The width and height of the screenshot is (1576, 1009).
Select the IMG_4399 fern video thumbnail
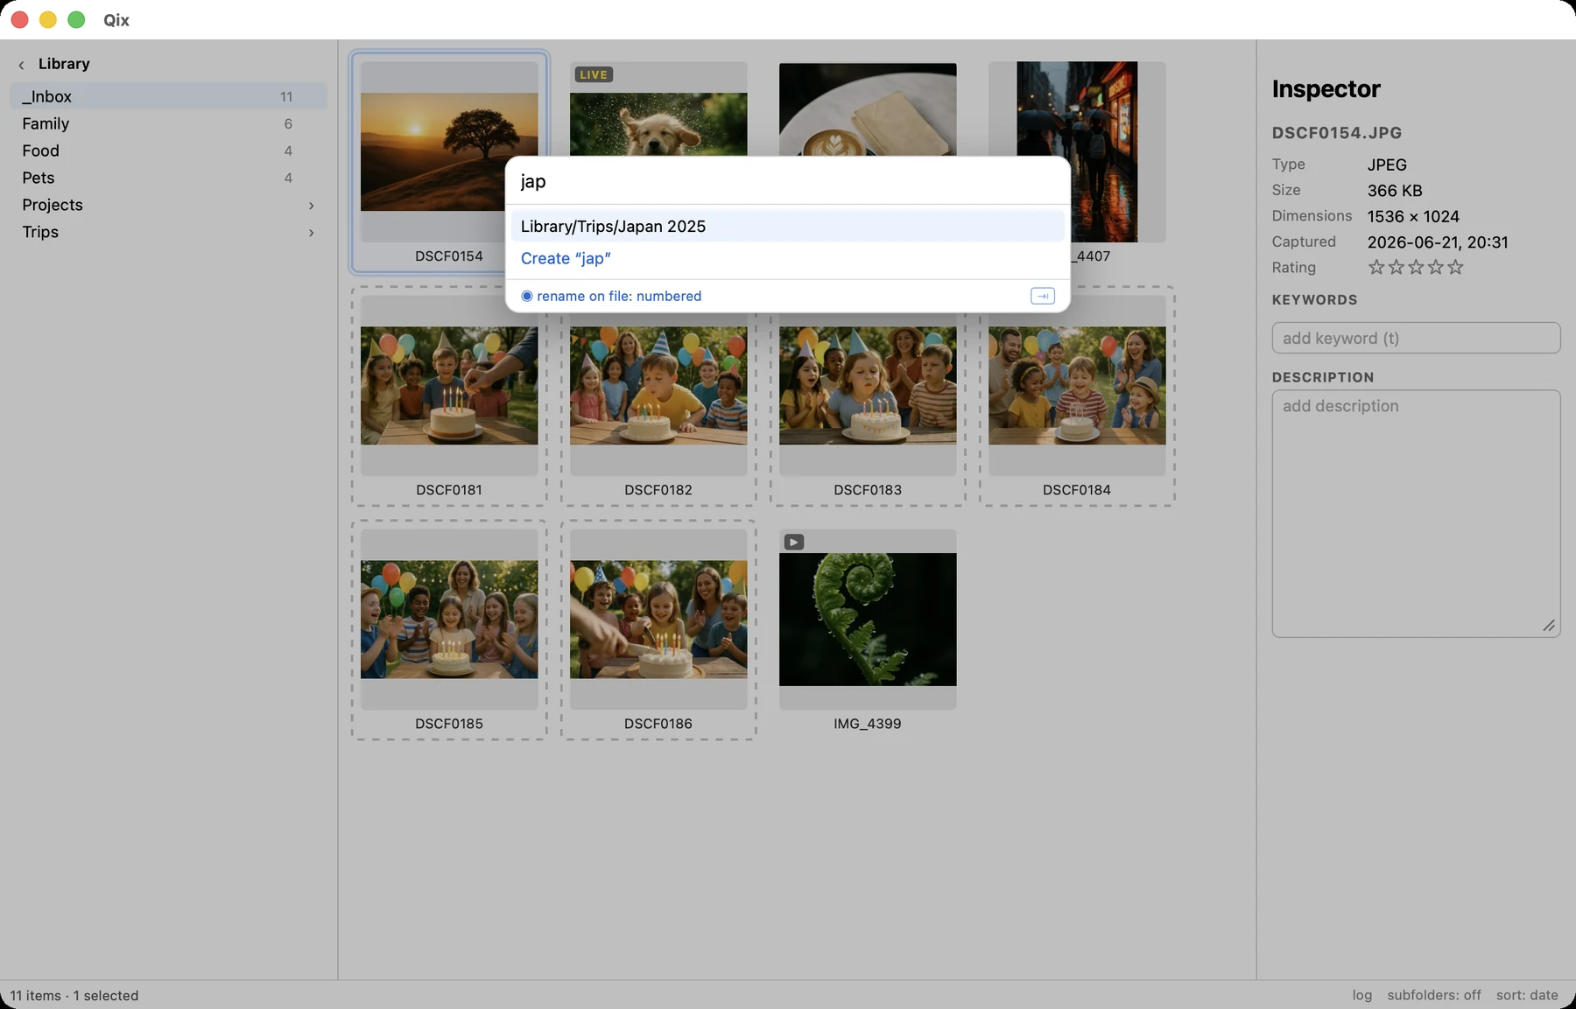click(868, 620)
